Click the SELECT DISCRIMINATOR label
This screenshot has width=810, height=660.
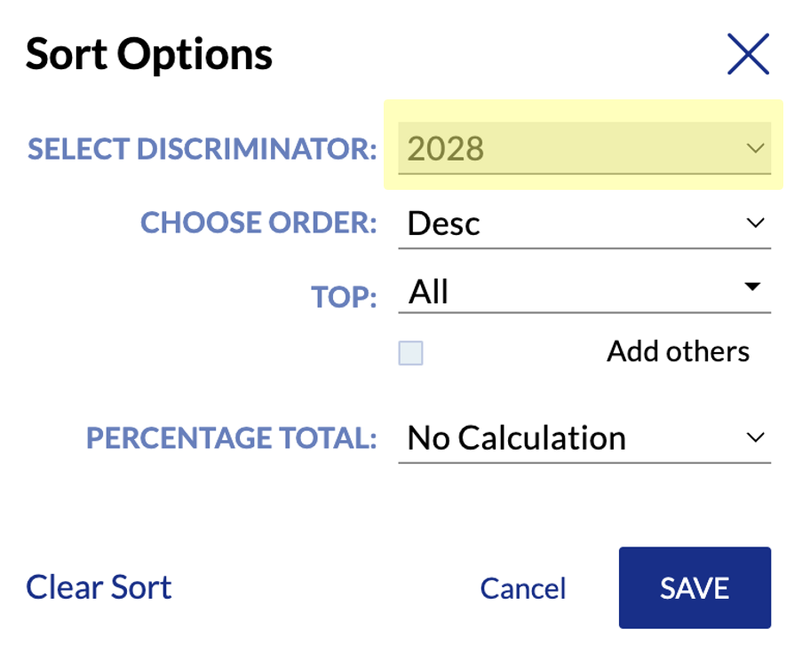(x=202, y=149)
